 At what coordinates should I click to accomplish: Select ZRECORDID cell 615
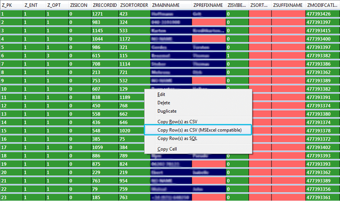105,55
